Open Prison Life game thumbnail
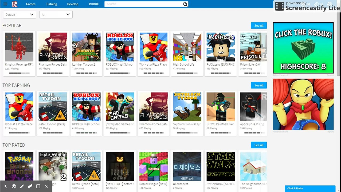Viewport: 341px width, 192px height. (x=253, y=47)
